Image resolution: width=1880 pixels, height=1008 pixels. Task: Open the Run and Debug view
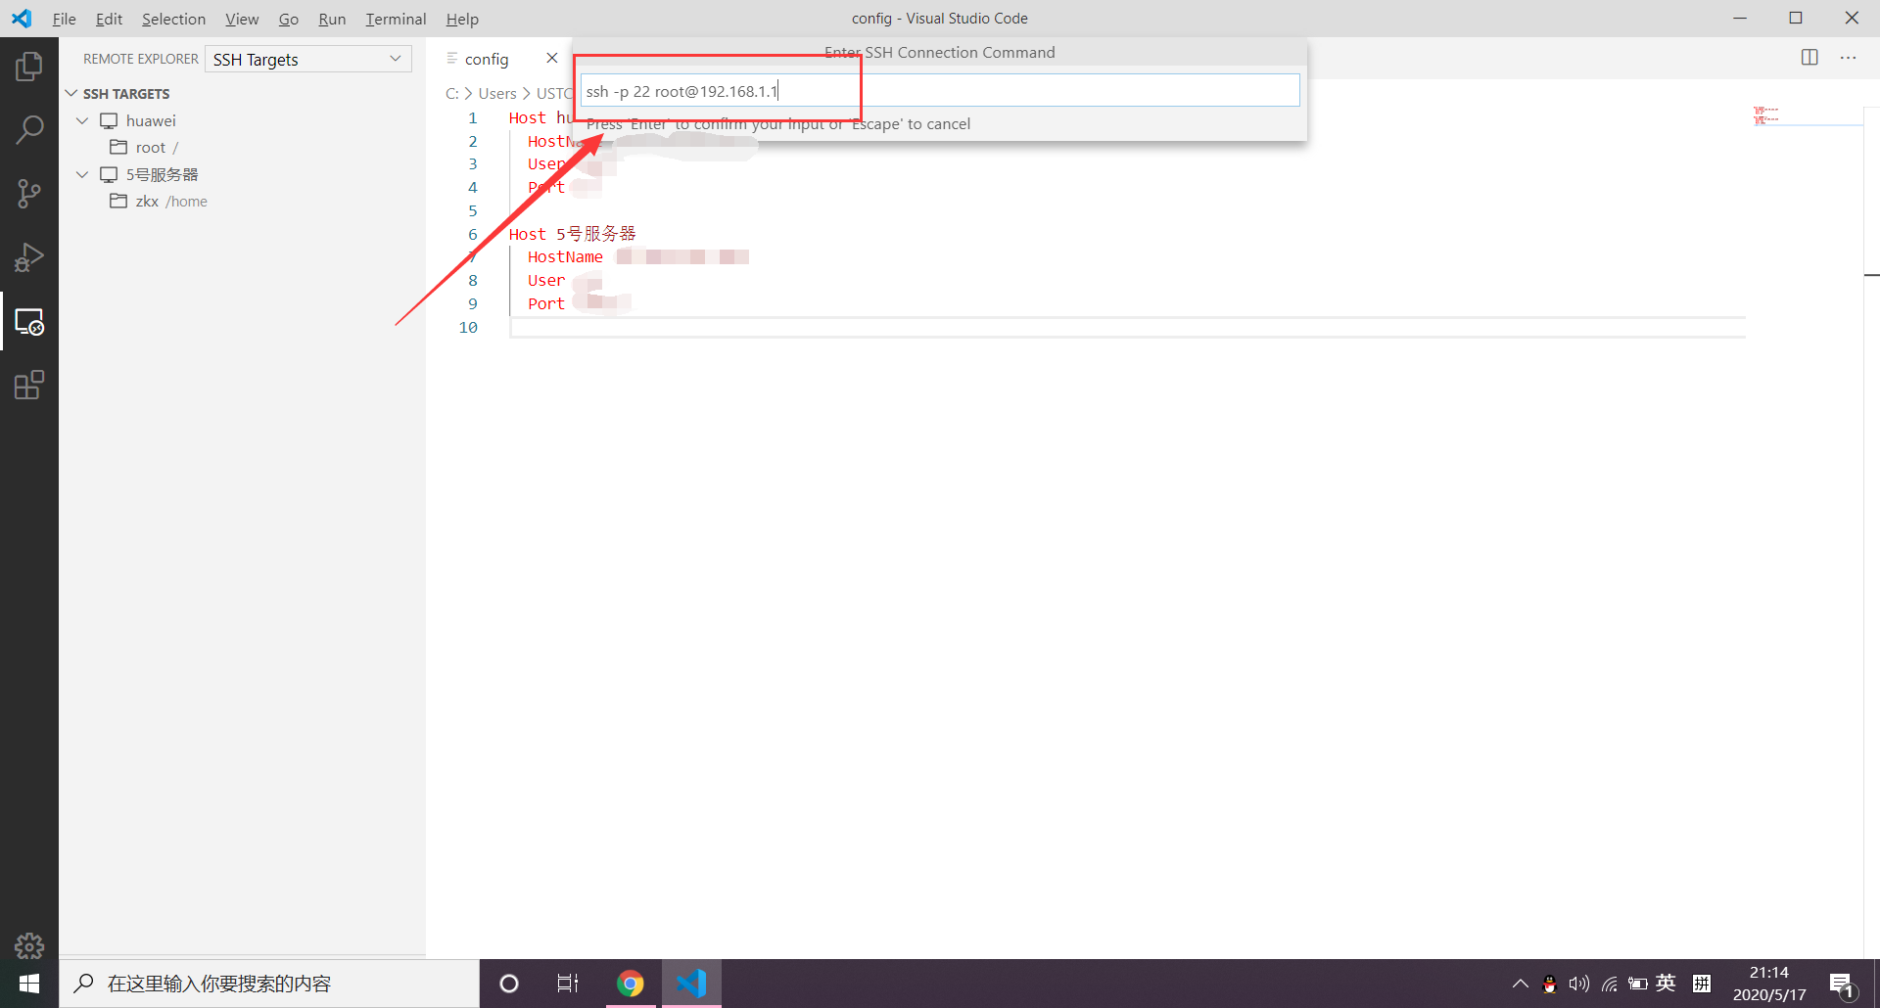tap(29, 257)
